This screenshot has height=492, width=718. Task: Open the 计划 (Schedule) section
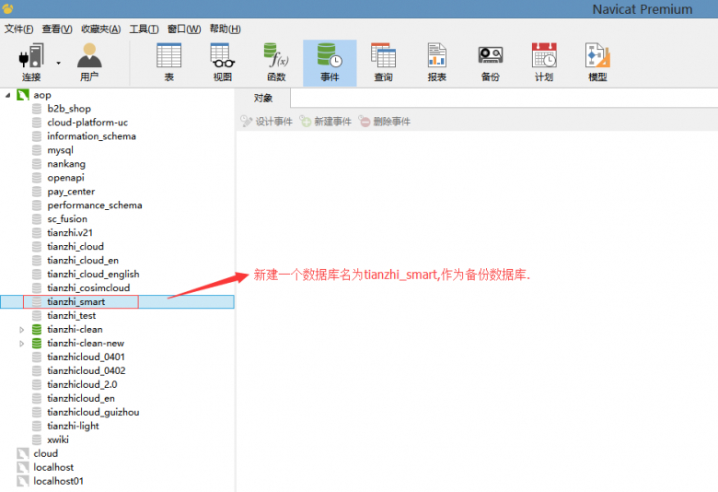pyautogui.click(x=544, y=63)
